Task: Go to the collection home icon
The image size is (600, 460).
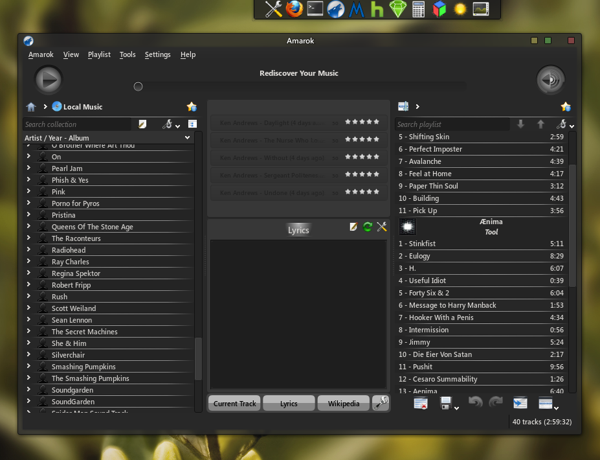Action: click(31, 107)
